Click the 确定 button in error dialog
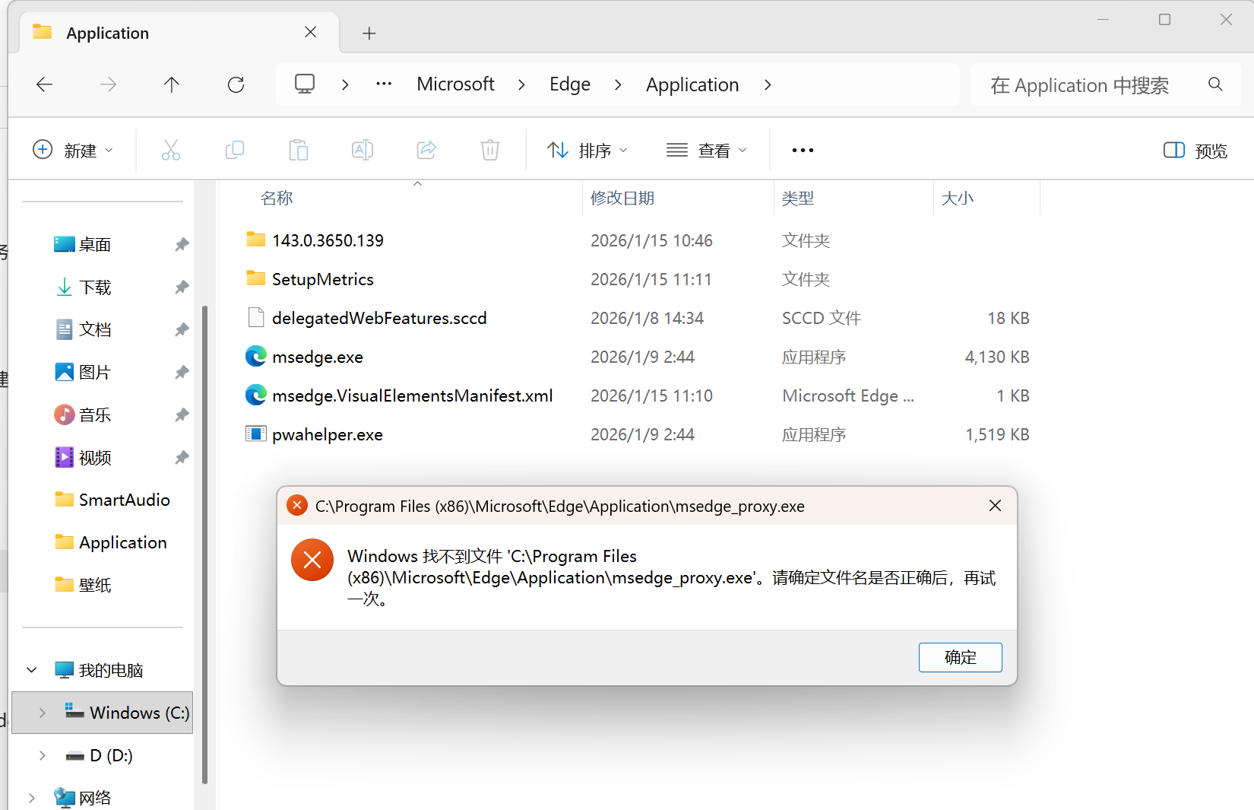The width and height of the screenshot is (1254, 810). coord(960,657)
